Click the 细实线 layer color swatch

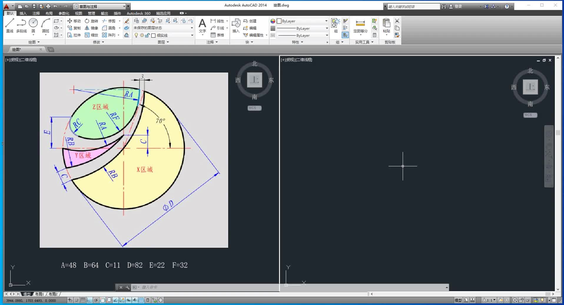click(153, 35)
